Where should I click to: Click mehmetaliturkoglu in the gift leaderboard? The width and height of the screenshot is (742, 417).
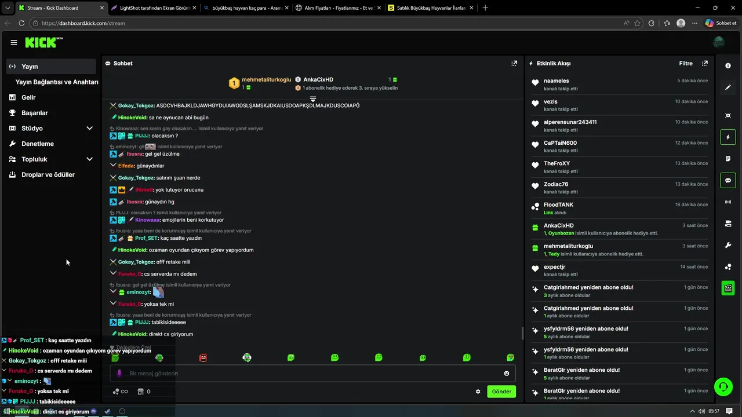(267, 80)
